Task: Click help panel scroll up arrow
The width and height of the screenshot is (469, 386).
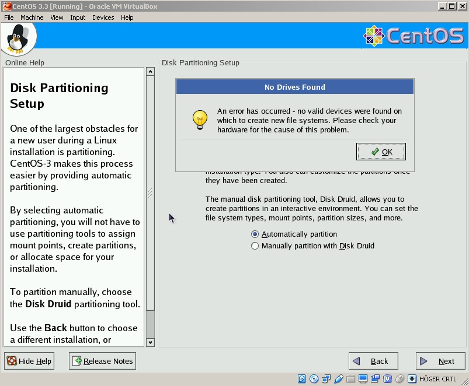Action: [x=151, y=71]
